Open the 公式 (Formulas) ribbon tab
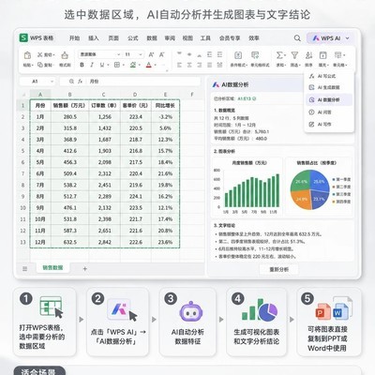Image resolution: width=375 pixels, height=375 pixels. click(133, 38)
